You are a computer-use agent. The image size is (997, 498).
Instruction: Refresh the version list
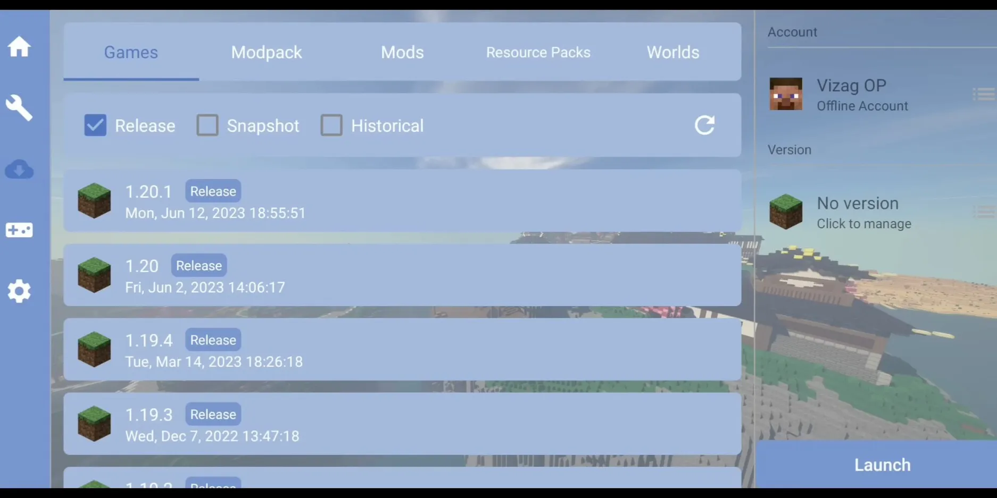[x=704, y=125]
